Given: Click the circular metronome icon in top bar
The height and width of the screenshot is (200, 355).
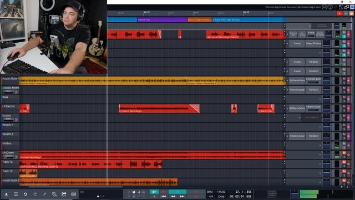Looking at the screenshot, I should 330,7.
